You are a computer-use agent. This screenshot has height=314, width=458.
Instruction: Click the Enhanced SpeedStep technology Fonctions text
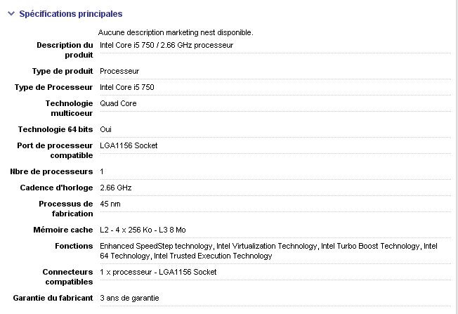[157, 246]
